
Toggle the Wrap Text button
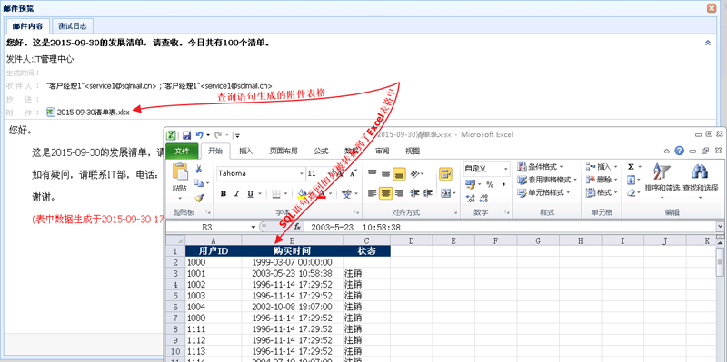pos(445,173)
